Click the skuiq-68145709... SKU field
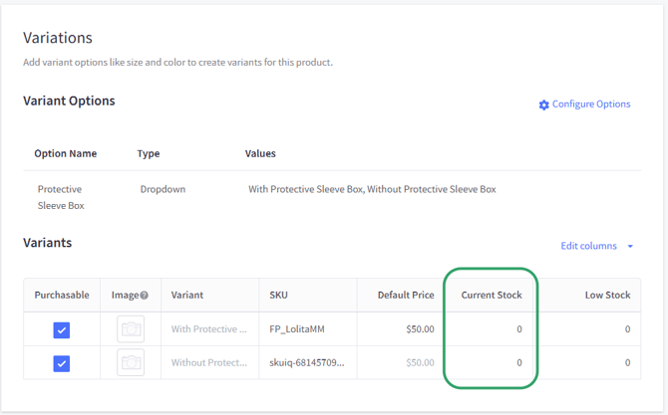This screenshot has width=668, height=415. (307, 362)
